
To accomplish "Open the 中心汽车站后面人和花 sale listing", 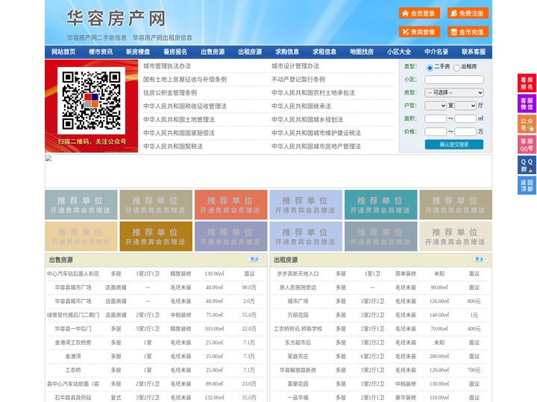I will [73, 274].
